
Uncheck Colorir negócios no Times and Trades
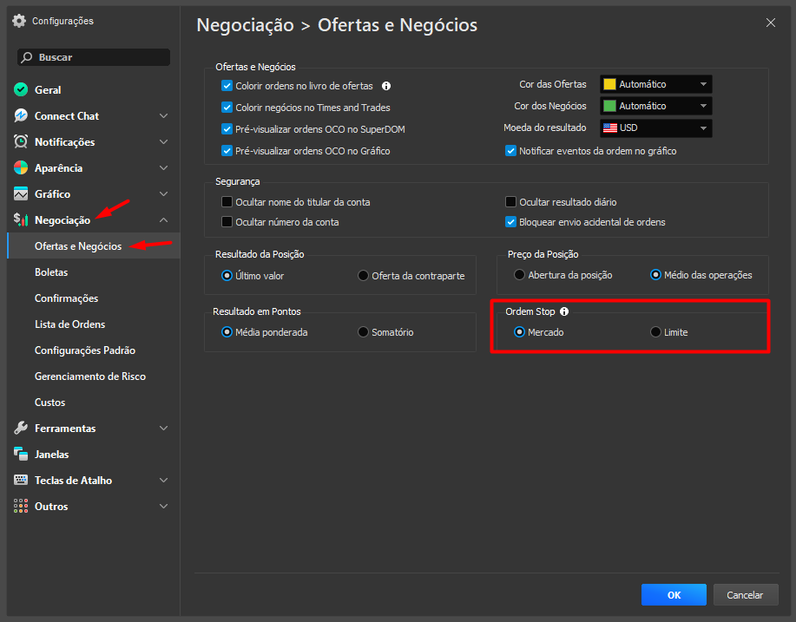(x=227, y=108)
